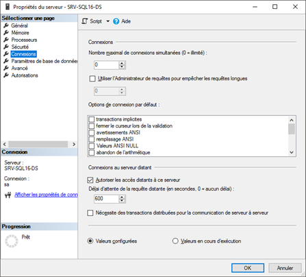Image resolution: width=306 pixels, height=277 pixels.
Task: Click the OK button
Action: (x=248, y=268)
